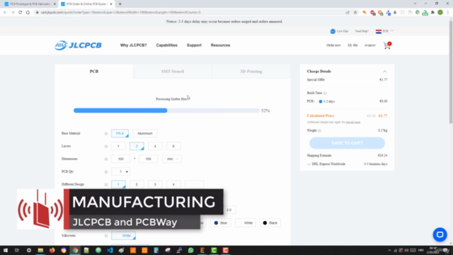
Task: Open the EUR currency dropdown
Action: 384,31
